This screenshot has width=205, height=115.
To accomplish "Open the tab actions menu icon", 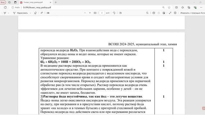I will pyautogui.click(x=15, y=2).
